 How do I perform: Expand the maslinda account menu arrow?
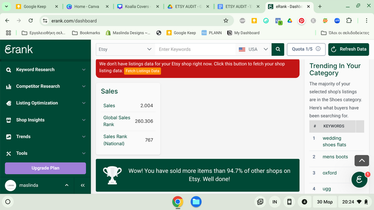click(67, 185)
